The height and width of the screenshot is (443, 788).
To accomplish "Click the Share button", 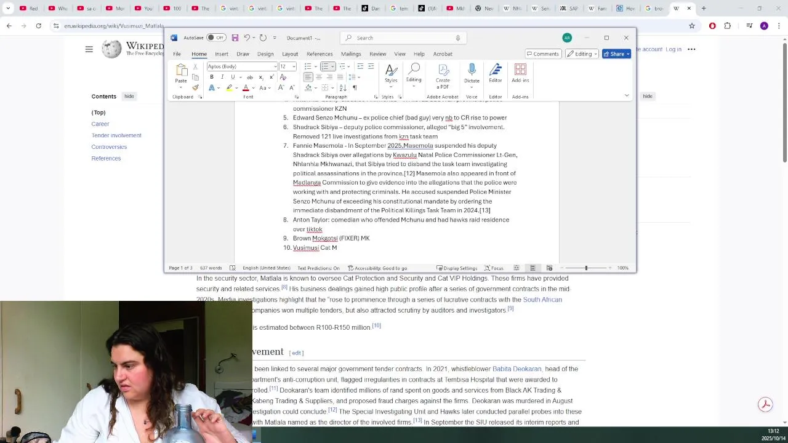I will 616,54.
